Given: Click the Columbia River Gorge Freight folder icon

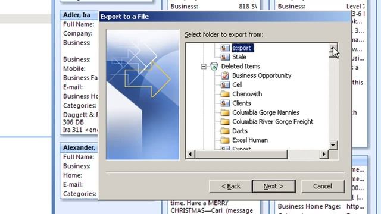Looking at the screenshot, I should 225,122.
